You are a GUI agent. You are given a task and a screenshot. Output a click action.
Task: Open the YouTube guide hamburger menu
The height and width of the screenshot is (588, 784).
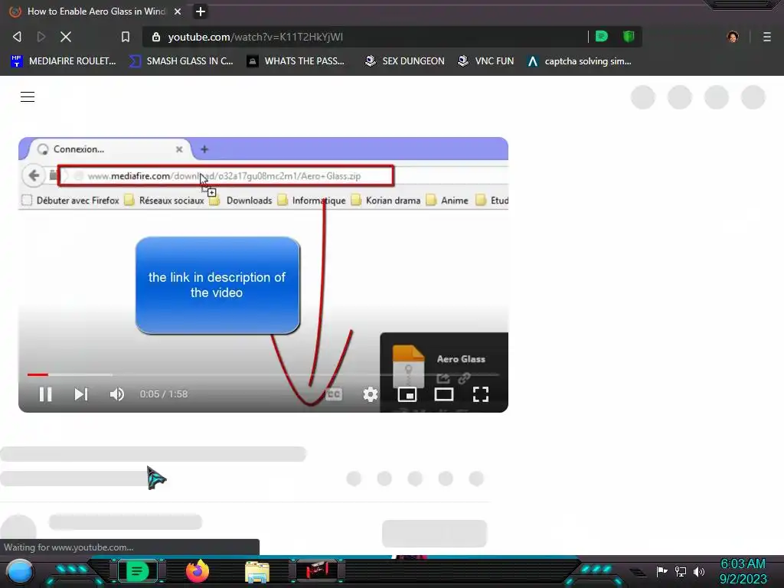click(x=28, y=96)
